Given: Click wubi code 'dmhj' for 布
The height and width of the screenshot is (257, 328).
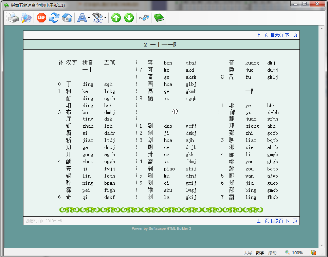Looking at the screenshot, I should click(110, 112).
